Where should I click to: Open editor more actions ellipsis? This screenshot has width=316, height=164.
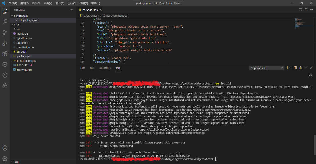tap(311, 10)
